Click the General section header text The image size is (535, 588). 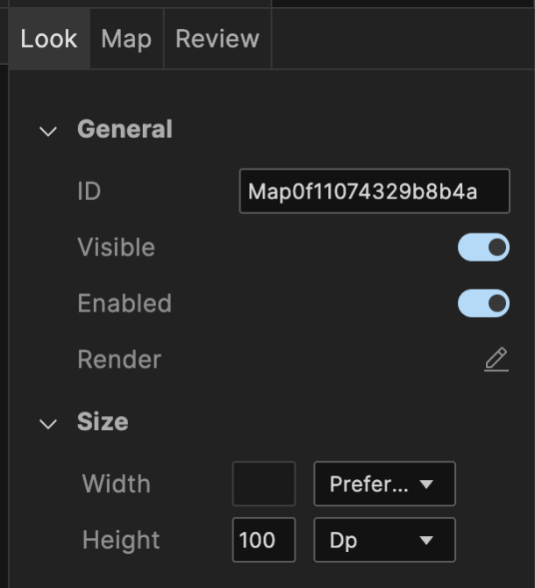(x=125, y=130)
